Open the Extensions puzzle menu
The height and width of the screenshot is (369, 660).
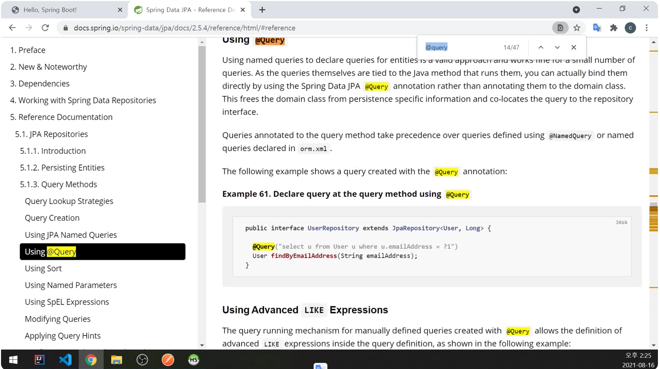(x=614, y=28)
